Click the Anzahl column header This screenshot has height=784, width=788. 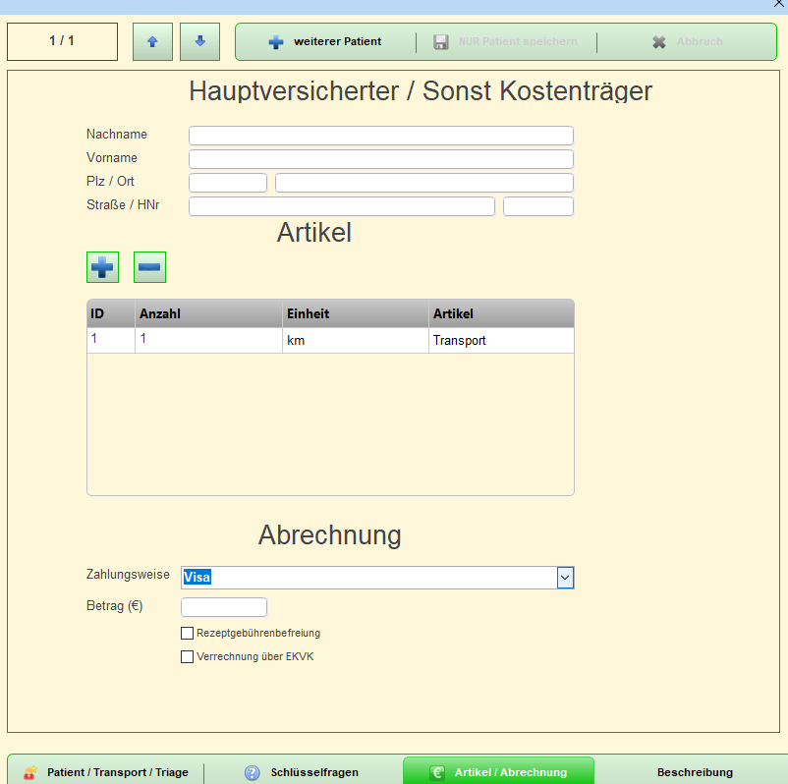[208, 313]
